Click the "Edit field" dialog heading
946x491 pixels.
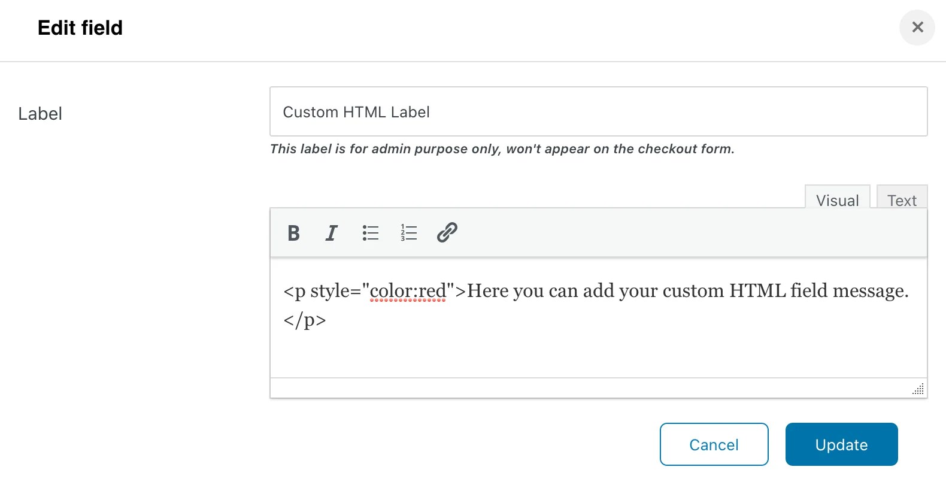click(80, 28)
